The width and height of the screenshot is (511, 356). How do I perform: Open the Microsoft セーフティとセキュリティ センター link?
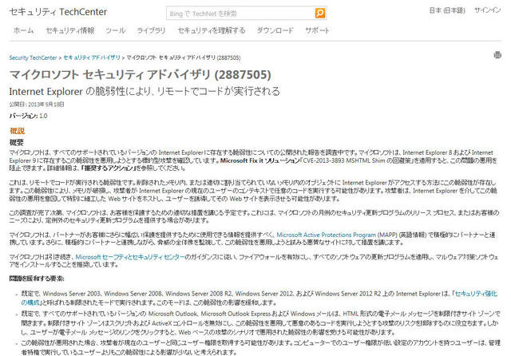[x=130, y=257]
